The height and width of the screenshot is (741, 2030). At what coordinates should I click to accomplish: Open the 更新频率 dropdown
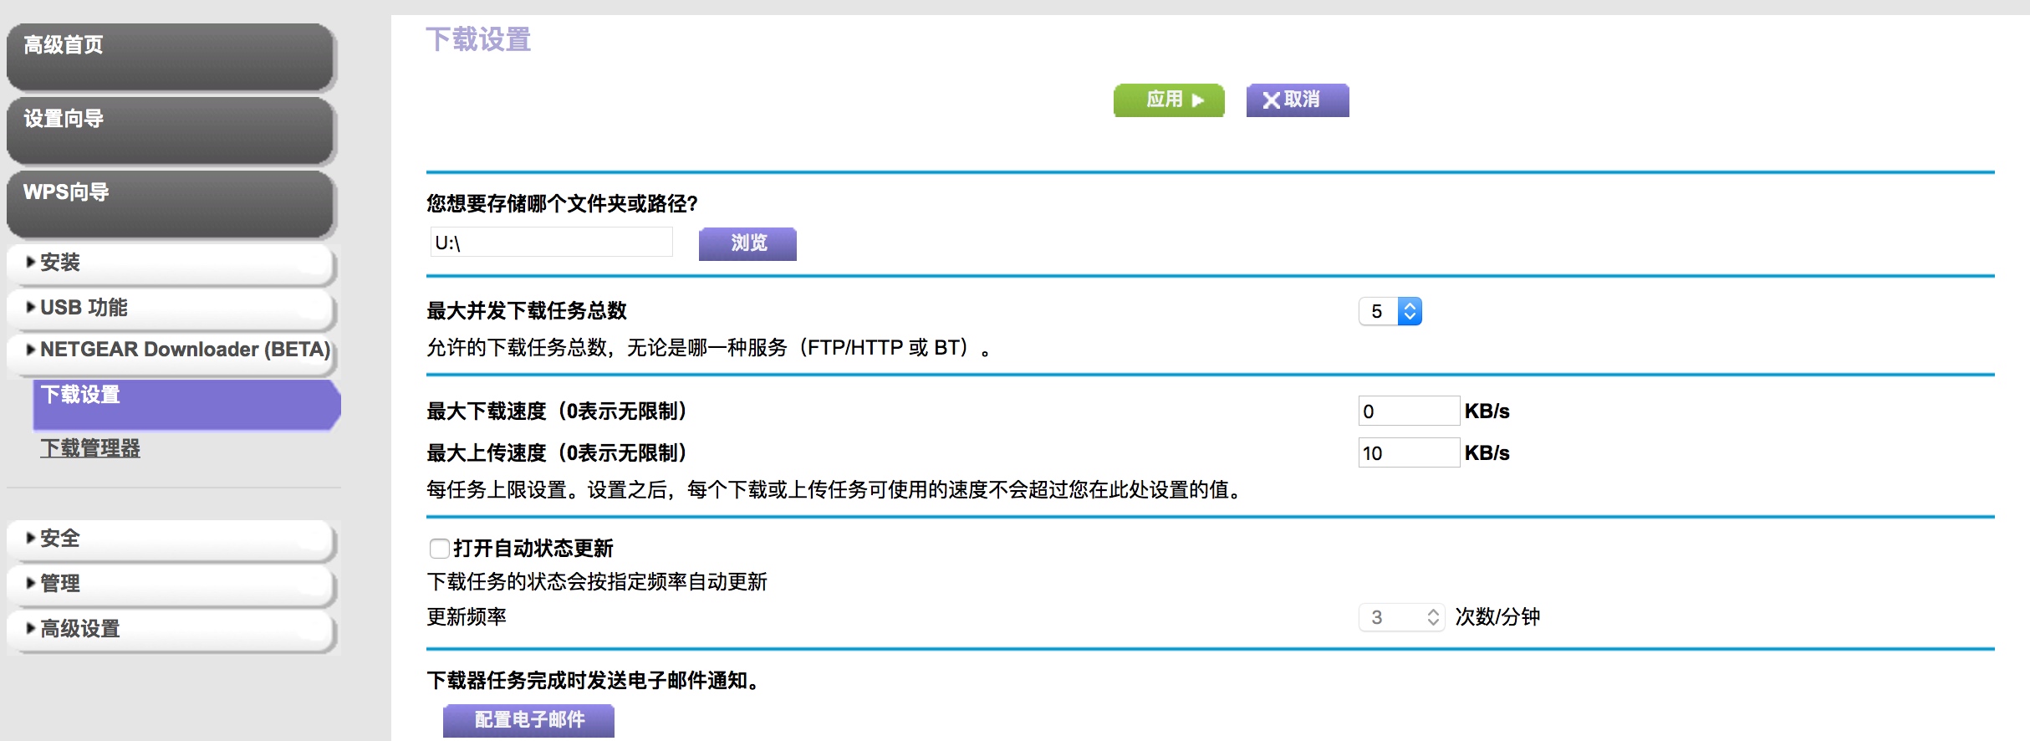1402,618
